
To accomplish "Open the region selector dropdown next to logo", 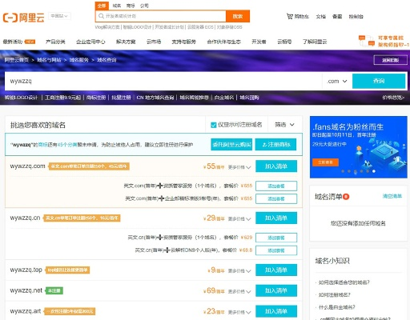I will pyautogui.click(x=59, y=16).
